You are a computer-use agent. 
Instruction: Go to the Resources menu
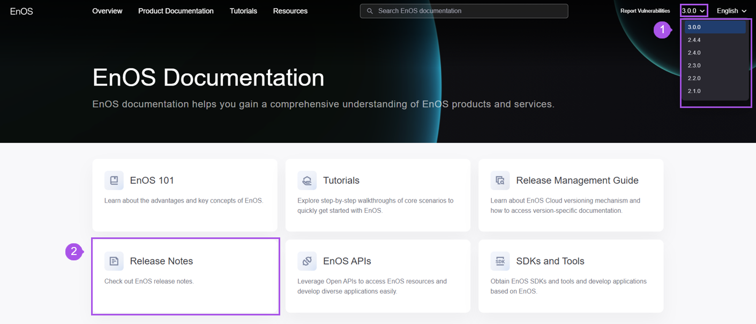(290, 11)
